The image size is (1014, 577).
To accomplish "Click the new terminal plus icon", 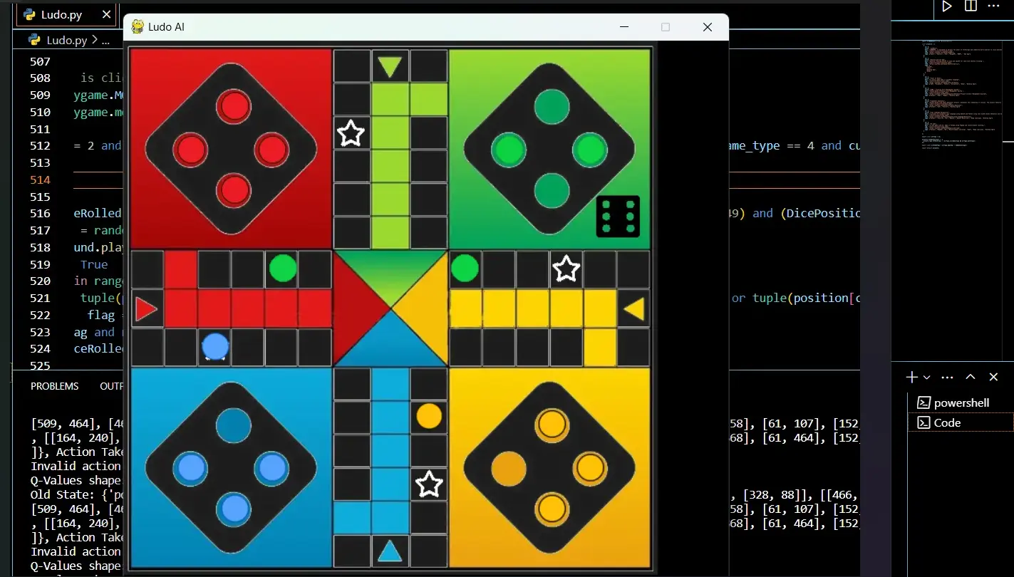I will [911, 377].
